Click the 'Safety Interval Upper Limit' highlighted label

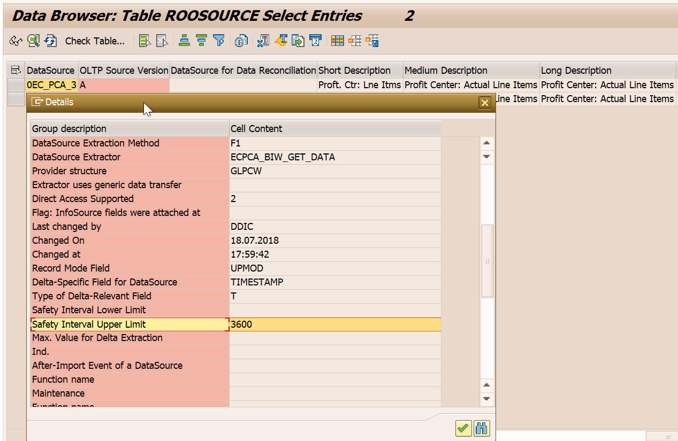[x=129, y=324]
